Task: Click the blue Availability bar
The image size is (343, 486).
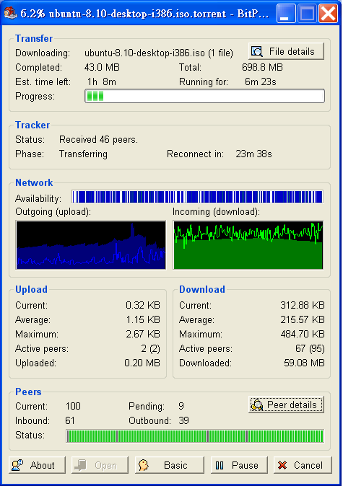Action: (x=197, y=197)
